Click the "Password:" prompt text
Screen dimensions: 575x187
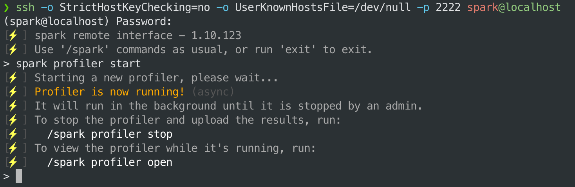[x=144, y=22]
